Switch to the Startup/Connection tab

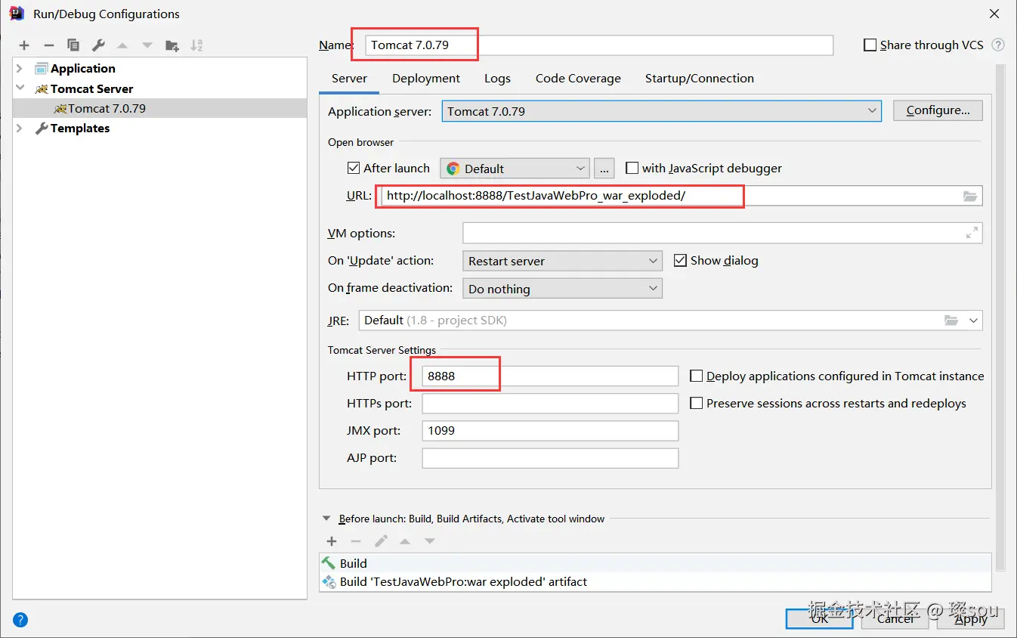click(x=700, y=79)
